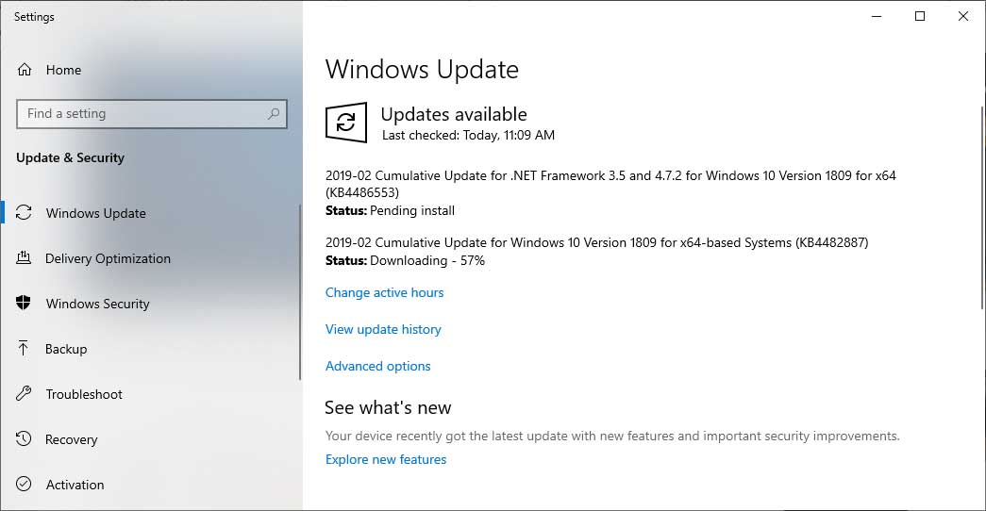Select Windows Security in the sidebar
This screenshot has height=511, width=986.
[97, 304]
